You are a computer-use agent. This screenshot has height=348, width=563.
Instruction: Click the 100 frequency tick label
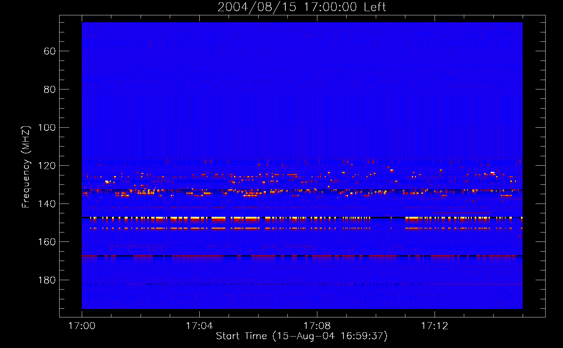coord(47,128)
